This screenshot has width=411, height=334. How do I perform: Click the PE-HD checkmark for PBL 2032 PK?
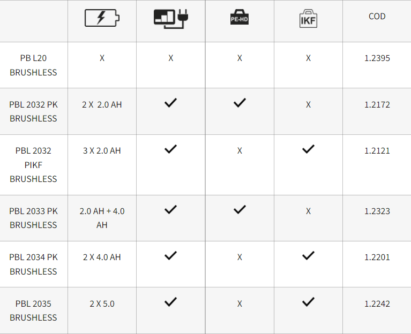pyautogui.click(x=240, y=103)
